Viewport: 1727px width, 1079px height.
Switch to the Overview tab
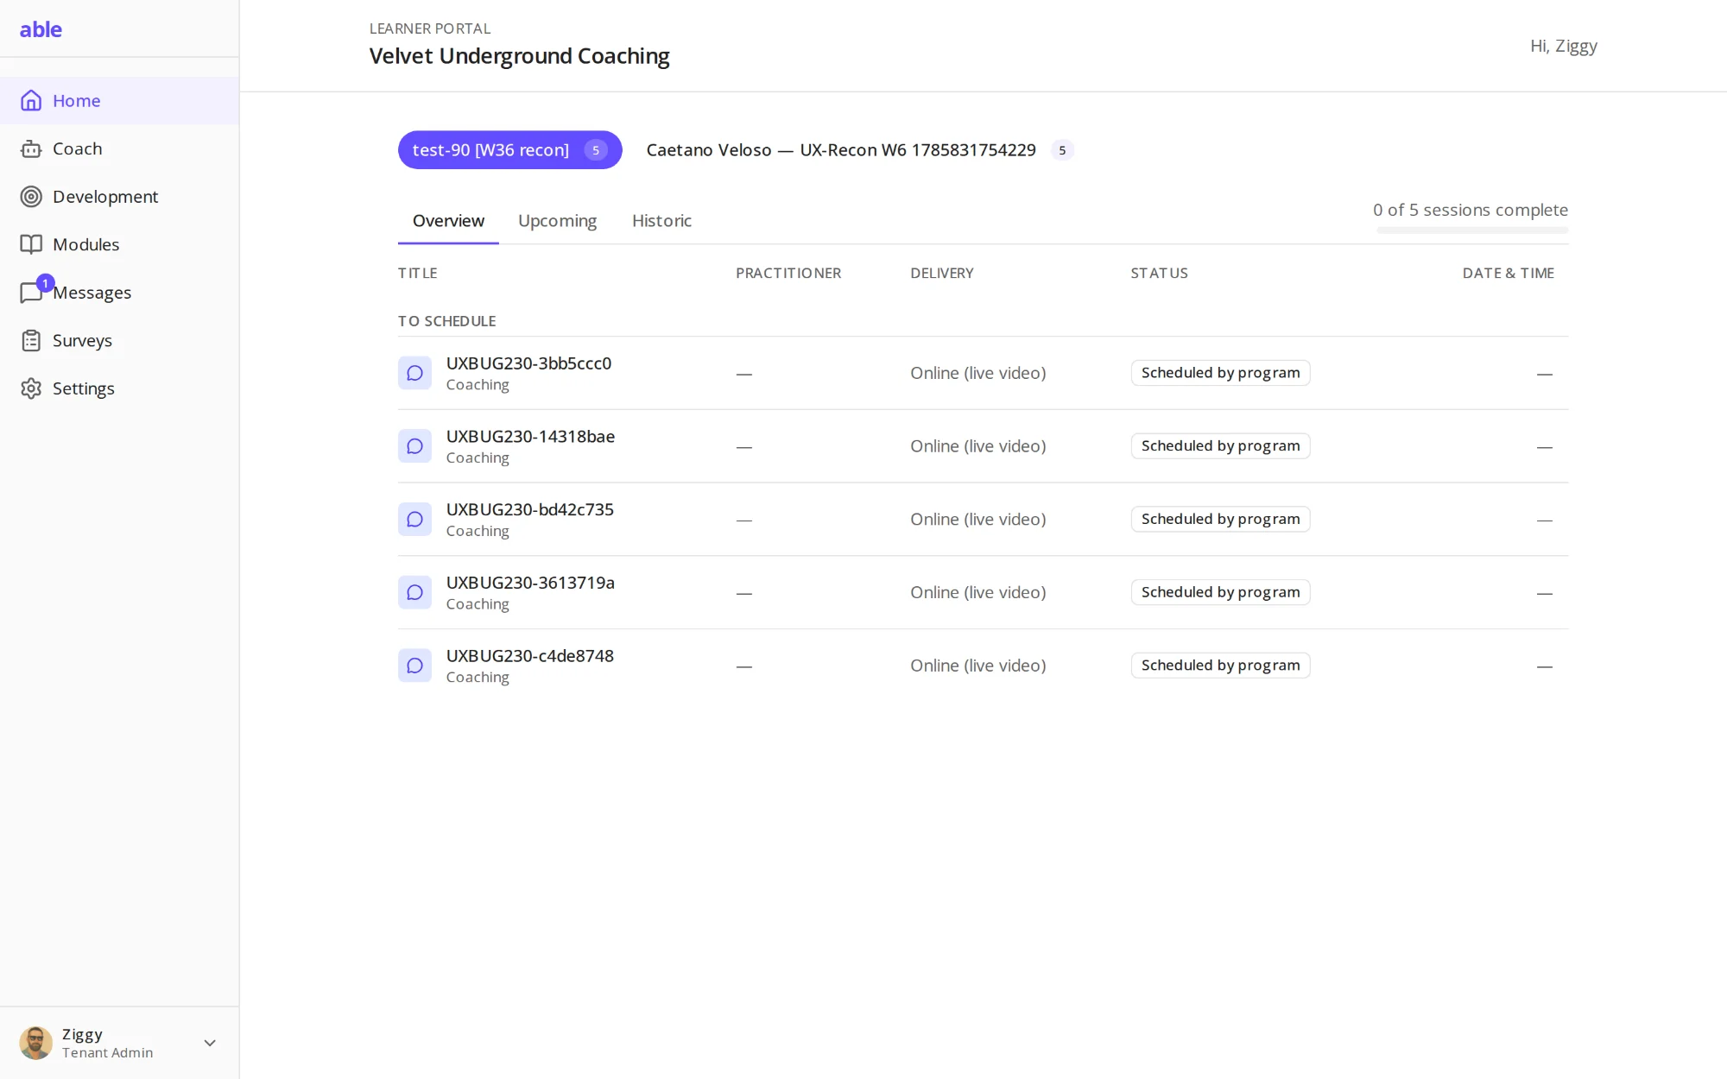pos(448,221)
